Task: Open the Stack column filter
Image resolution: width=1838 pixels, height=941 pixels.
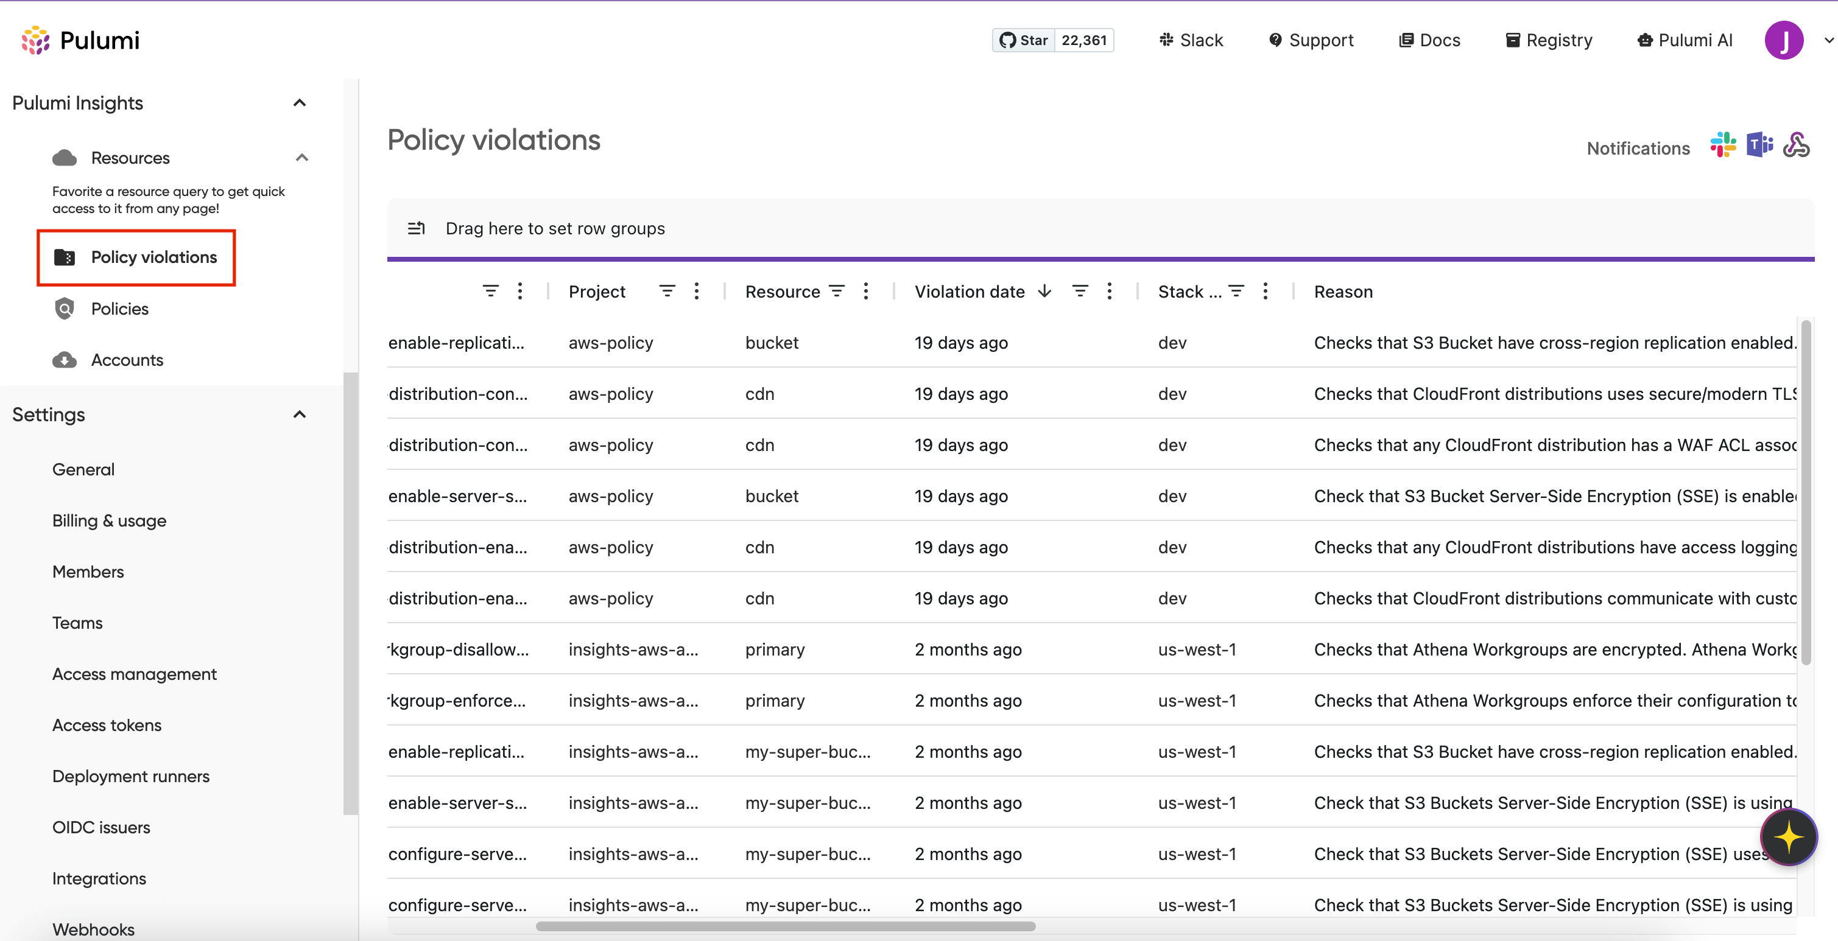Action: (x=1236, y=291)
